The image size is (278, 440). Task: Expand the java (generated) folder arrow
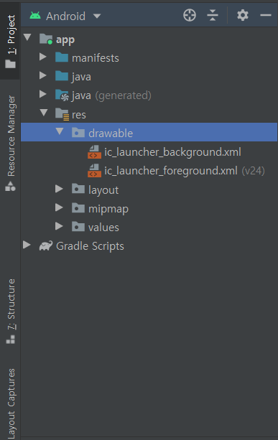coord(43,94)
